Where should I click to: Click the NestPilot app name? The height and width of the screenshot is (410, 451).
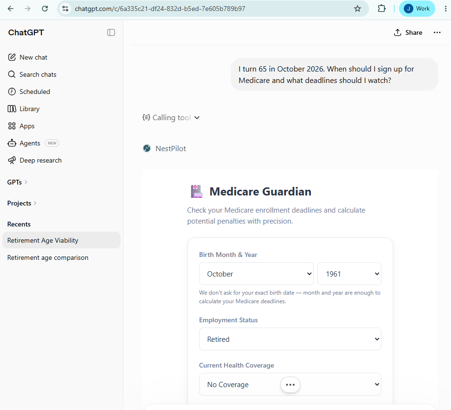coord(171,148)
